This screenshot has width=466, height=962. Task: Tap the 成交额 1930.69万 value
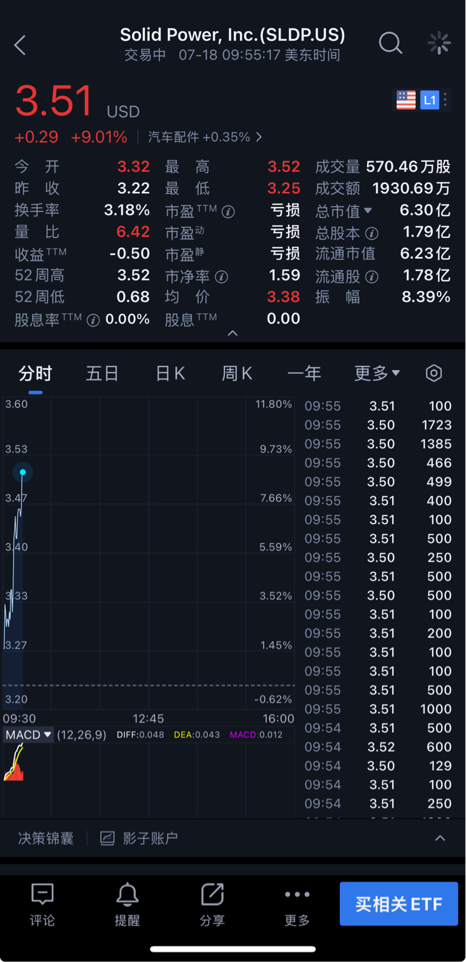[411, 188]
